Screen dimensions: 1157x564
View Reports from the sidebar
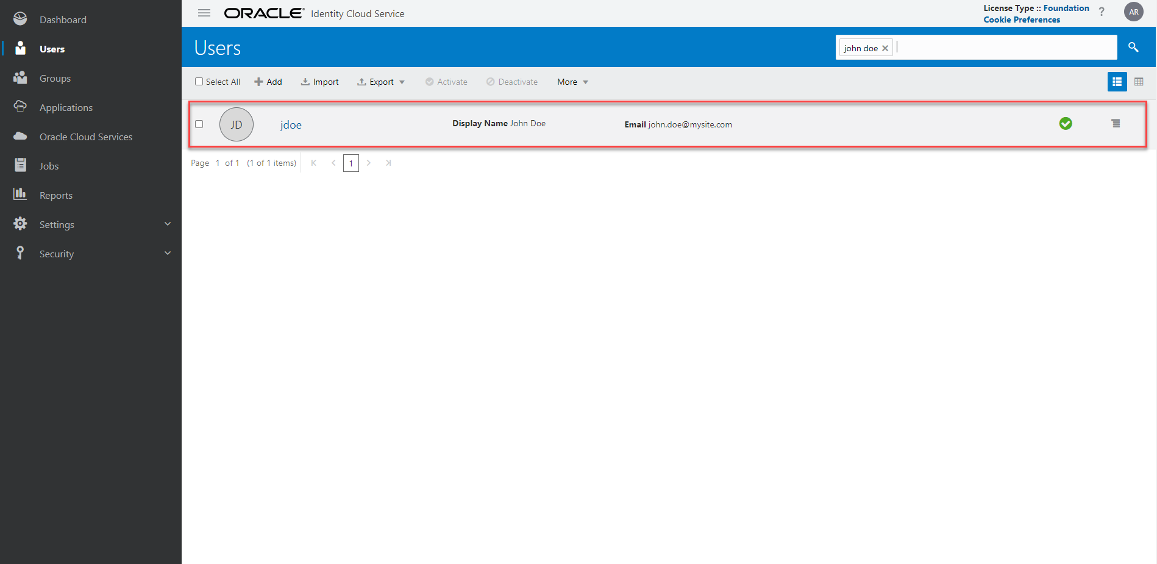click(x=56, y=195)
